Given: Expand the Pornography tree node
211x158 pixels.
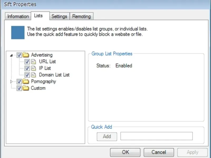Looking at the screenshot, I should [11, 82].
